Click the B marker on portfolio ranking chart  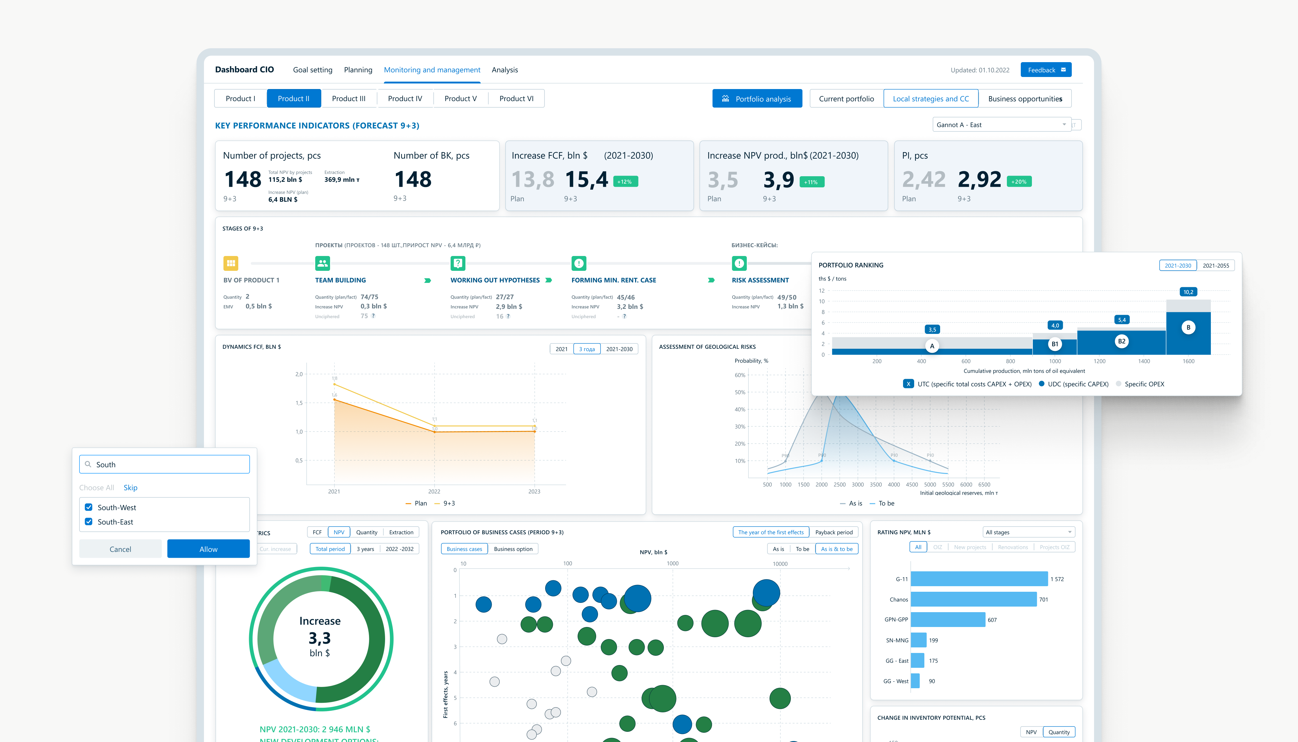(x=1189, y=327)
